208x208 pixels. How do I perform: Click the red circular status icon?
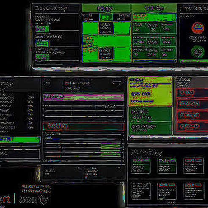point(198,28)
